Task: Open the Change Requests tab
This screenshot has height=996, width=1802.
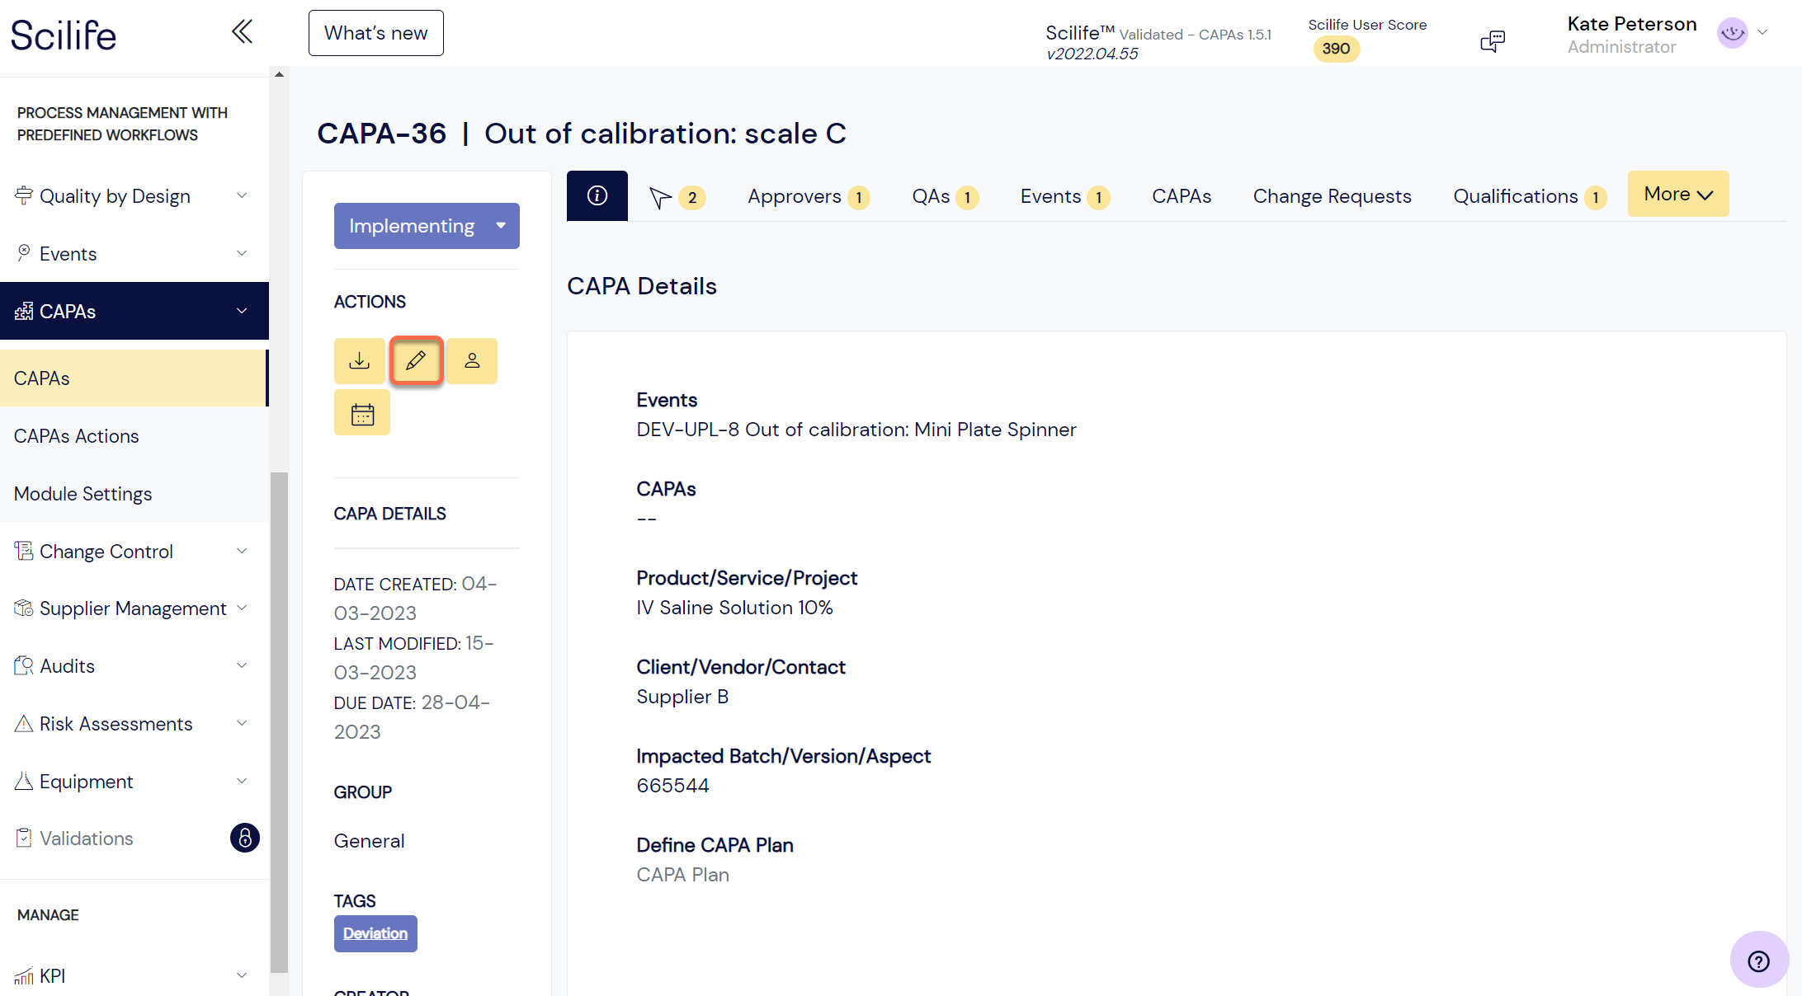Action: (x=1332, y=196)
